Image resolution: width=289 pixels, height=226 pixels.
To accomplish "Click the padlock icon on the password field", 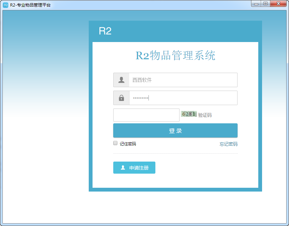I will pyautogui.click(x=121, y=98).
